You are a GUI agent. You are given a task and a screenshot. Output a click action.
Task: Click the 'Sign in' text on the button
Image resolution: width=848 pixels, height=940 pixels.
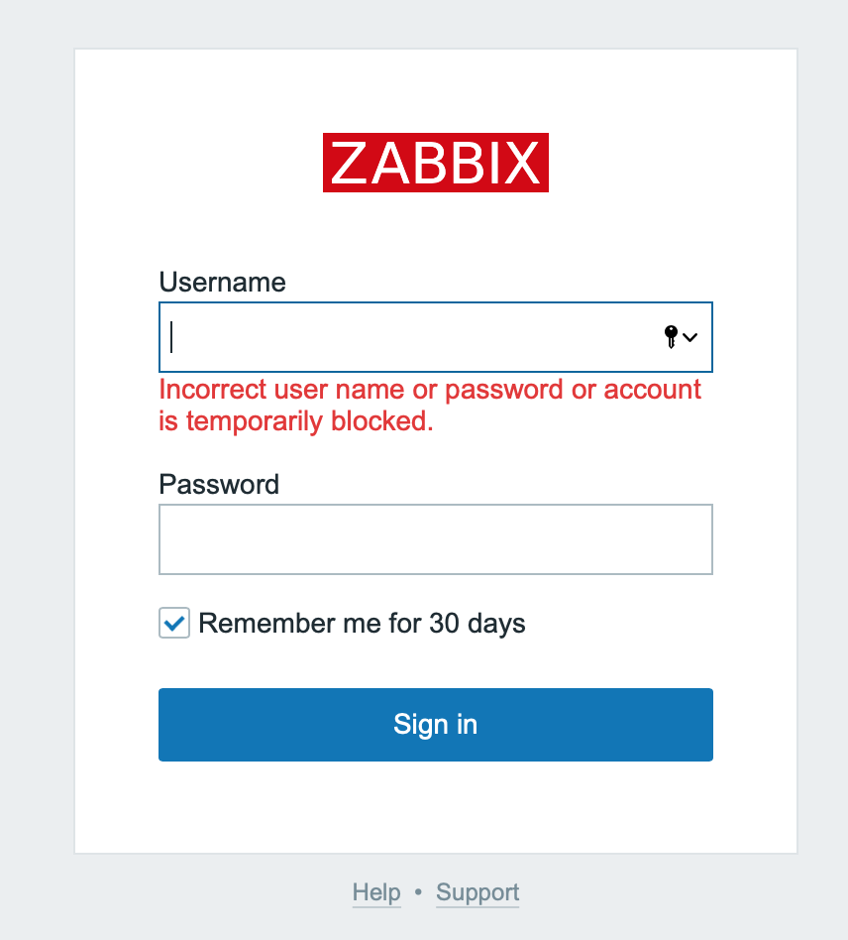436,725
